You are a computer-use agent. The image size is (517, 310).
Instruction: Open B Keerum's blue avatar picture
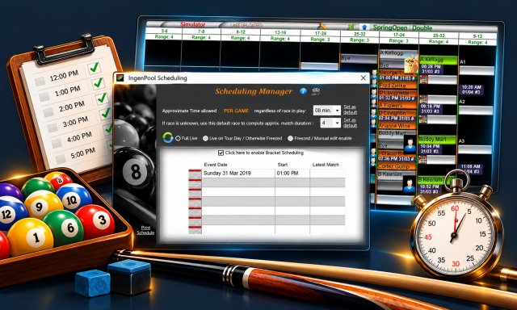410,185
